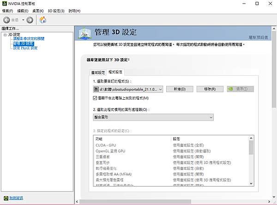The width and height of the screenshot is (277, 205).
Task: Select the 三重緩衝 feature row
Action: click(171, 157)
